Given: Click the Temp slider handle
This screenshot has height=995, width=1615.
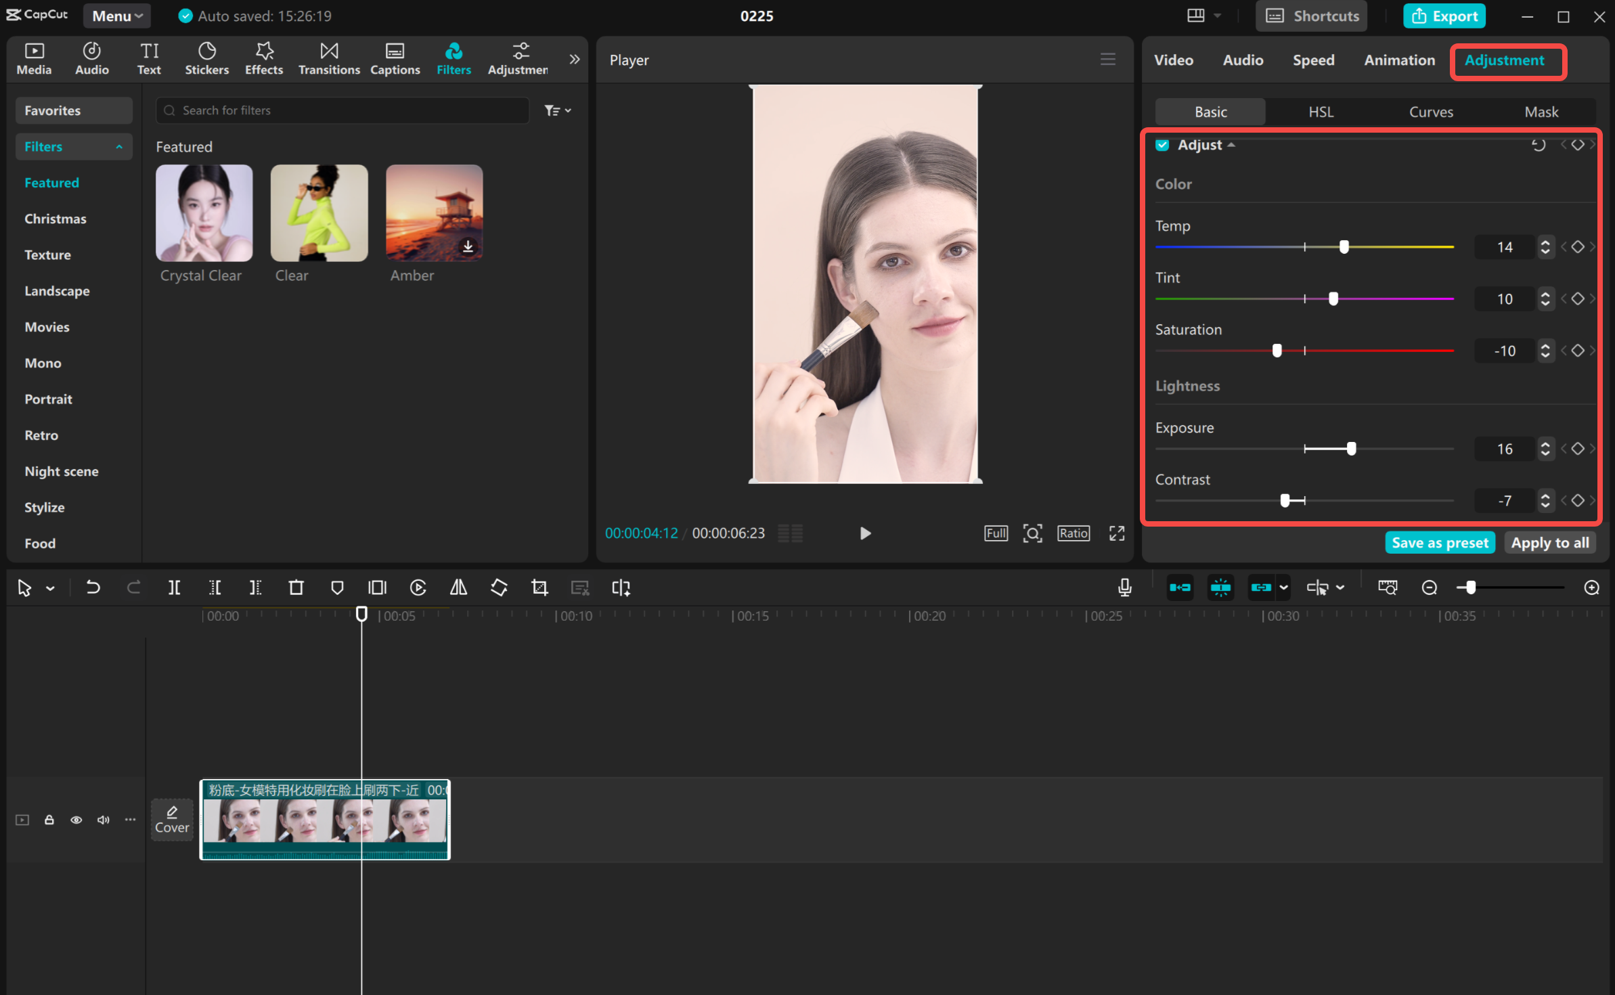Looking at the screenshot, I should (x=1344, y=247).
